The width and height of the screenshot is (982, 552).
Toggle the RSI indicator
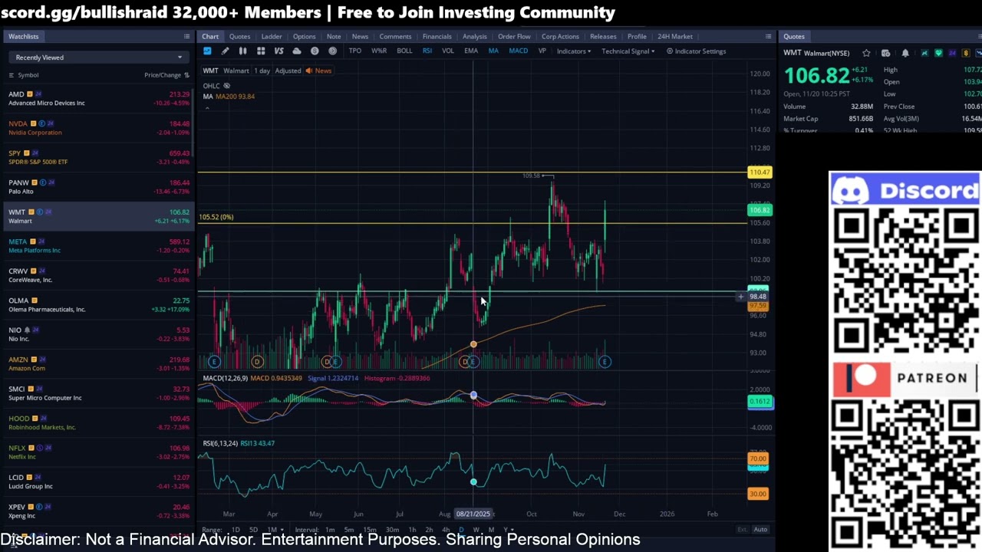click(x=427, y=51)
